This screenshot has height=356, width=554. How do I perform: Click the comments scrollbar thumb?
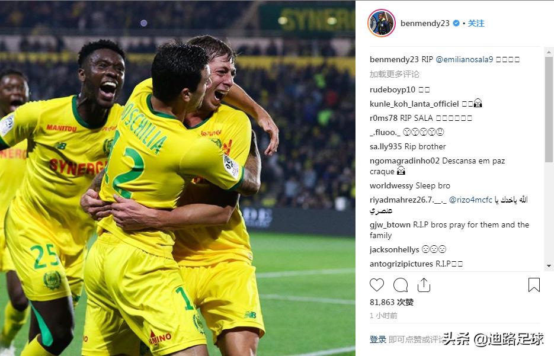pyautogui.click(x=549, y=109)
